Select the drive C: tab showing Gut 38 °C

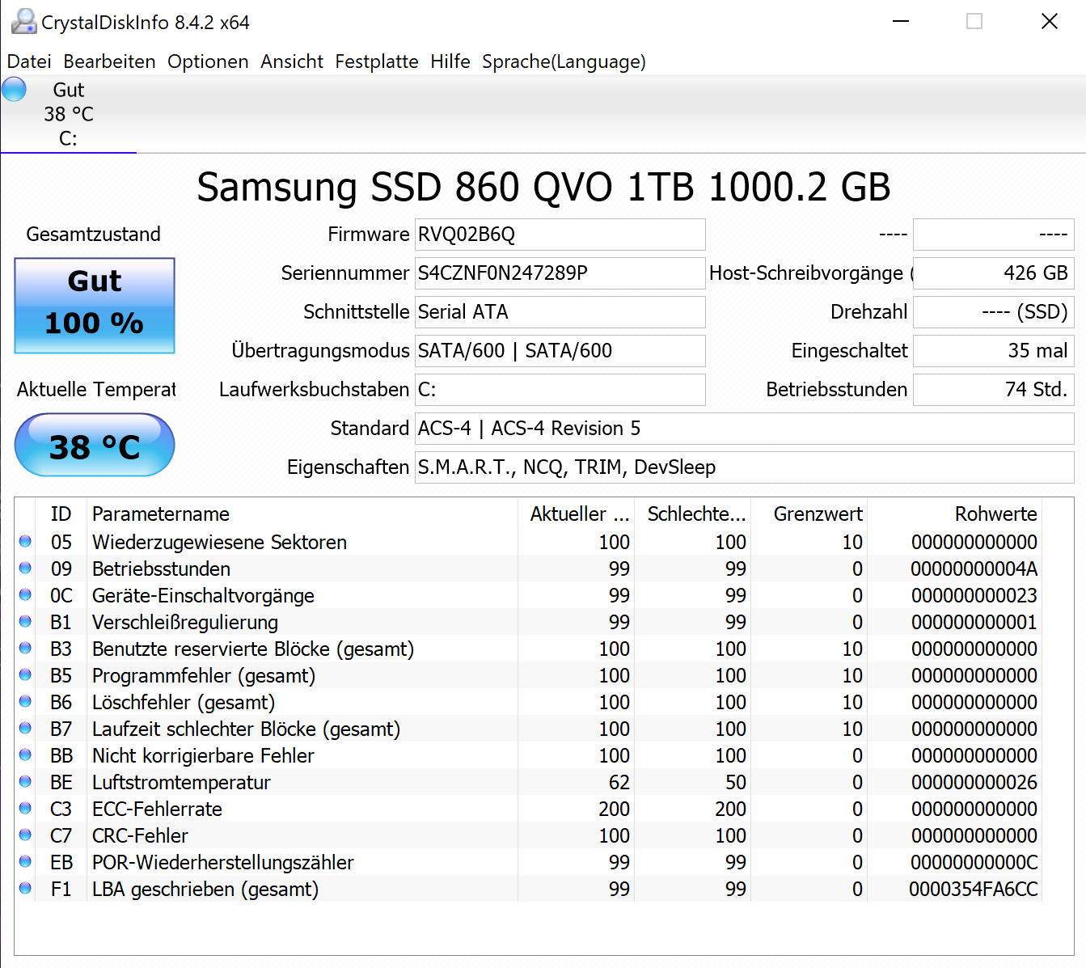[69, 114]
